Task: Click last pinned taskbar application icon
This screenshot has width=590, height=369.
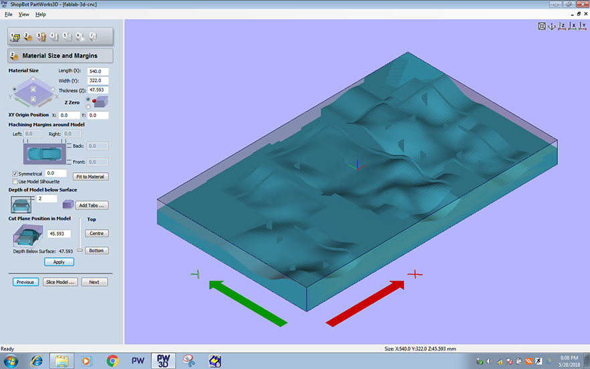Action: click(x=215, y=361)
